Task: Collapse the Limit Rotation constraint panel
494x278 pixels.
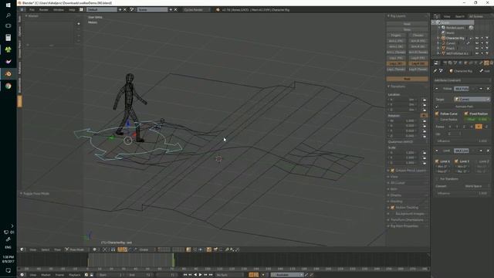Action: [x=437, y=151]
